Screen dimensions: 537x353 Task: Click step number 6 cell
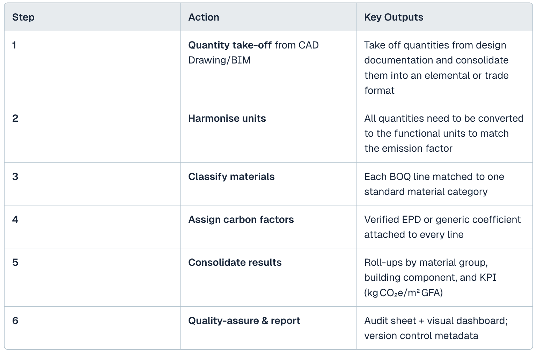click(x=15, y=321)
